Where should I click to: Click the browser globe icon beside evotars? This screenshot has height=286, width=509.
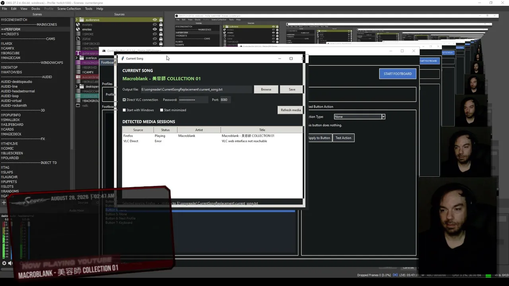(x=78, y=25)
